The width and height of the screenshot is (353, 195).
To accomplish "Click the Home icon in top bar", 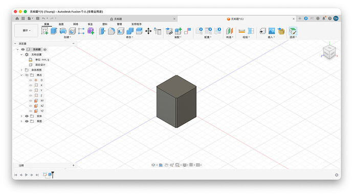I will [17, 18].
